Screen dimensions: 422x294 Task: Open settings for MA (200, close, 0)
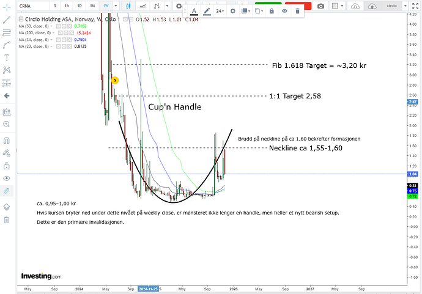tap(66, 33)
